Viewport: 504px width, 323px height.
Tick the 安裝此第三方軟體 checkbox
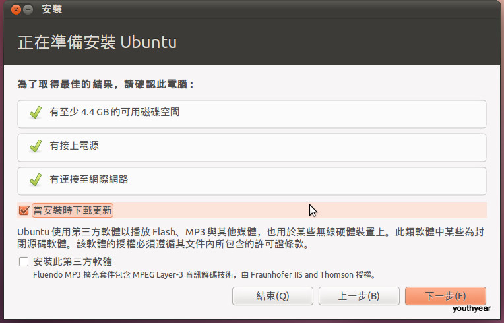[24, 262]
